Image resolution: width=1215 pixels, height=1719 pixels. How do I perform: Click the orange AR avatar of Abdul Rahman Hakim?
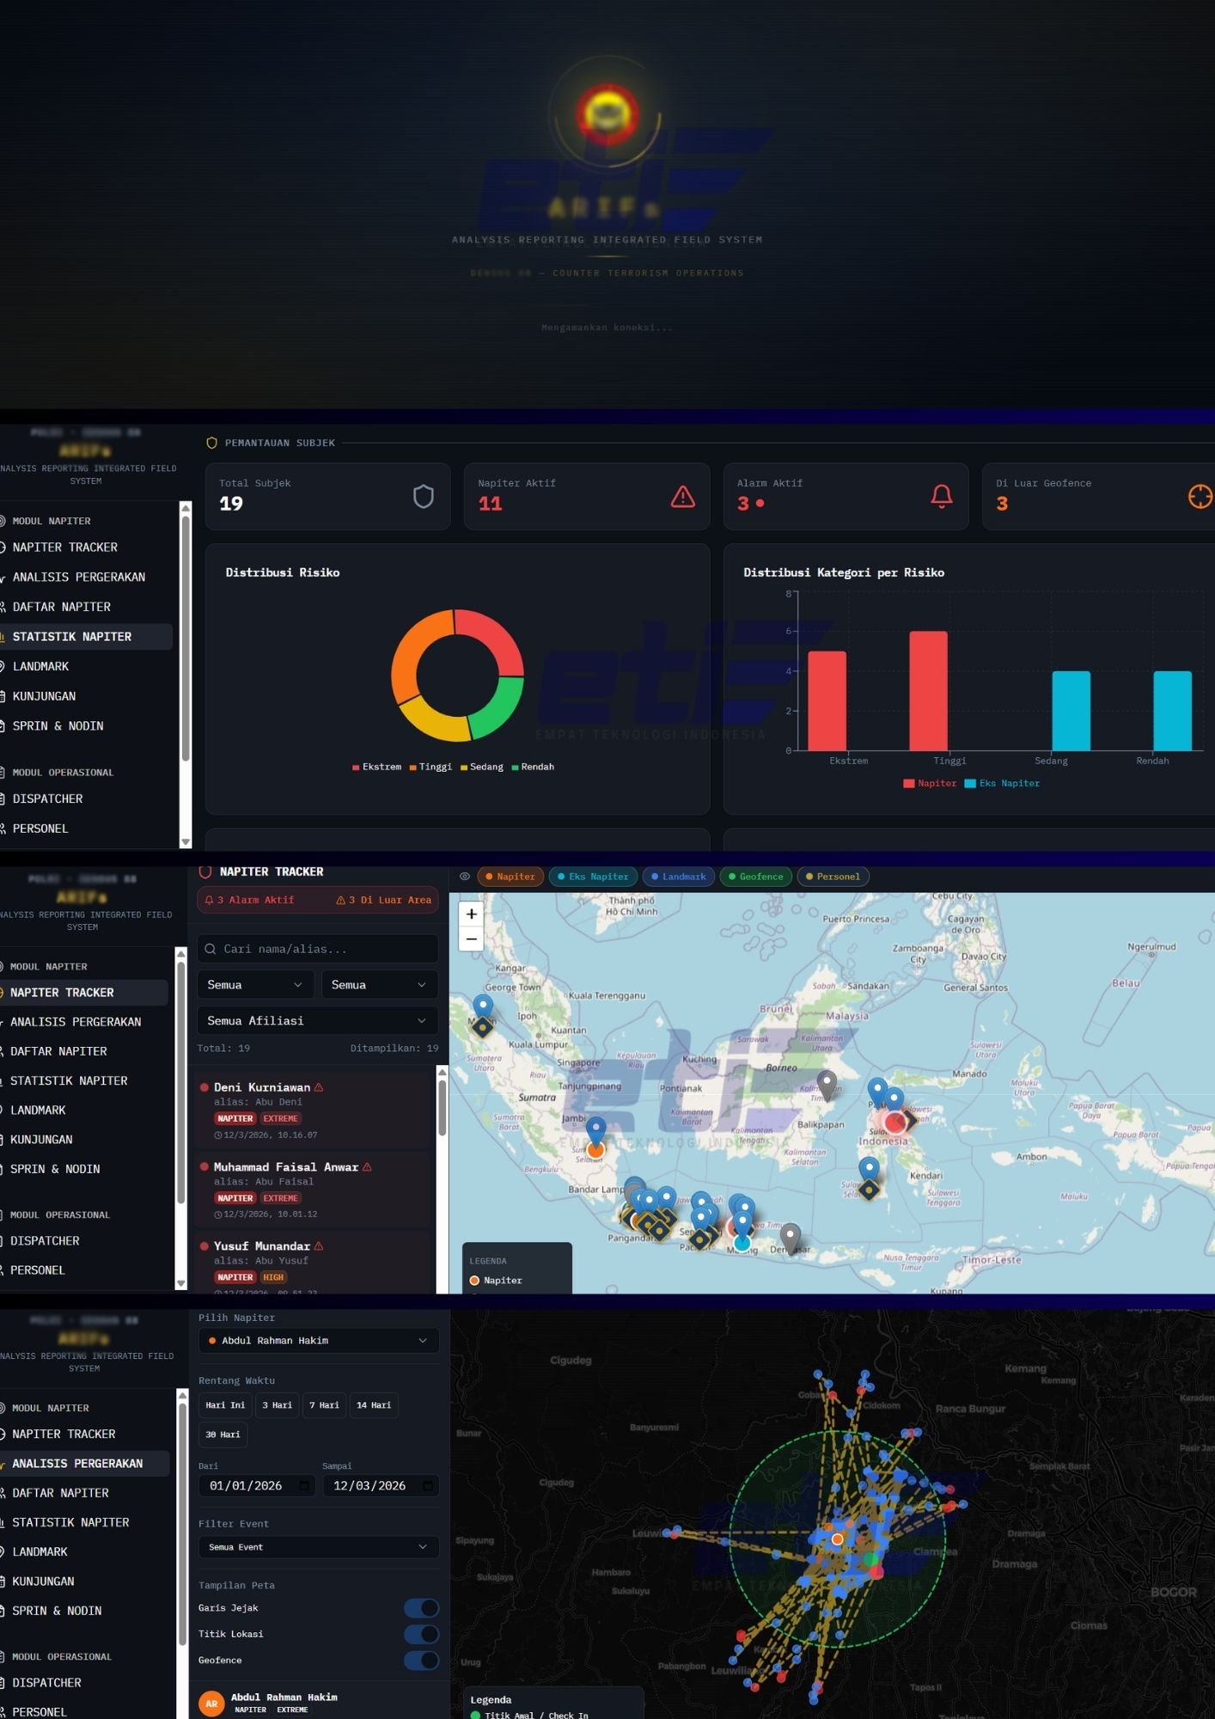[x=211, y=1703]
